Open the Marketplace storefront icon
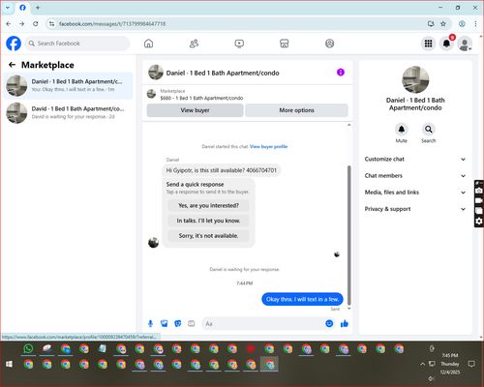The height and width of the screenshot is (387, 484). (285, 44)
